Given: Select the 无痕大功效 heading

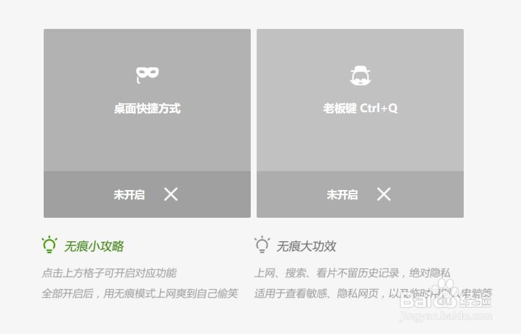Looking at the screenshot, I should 306,246.
